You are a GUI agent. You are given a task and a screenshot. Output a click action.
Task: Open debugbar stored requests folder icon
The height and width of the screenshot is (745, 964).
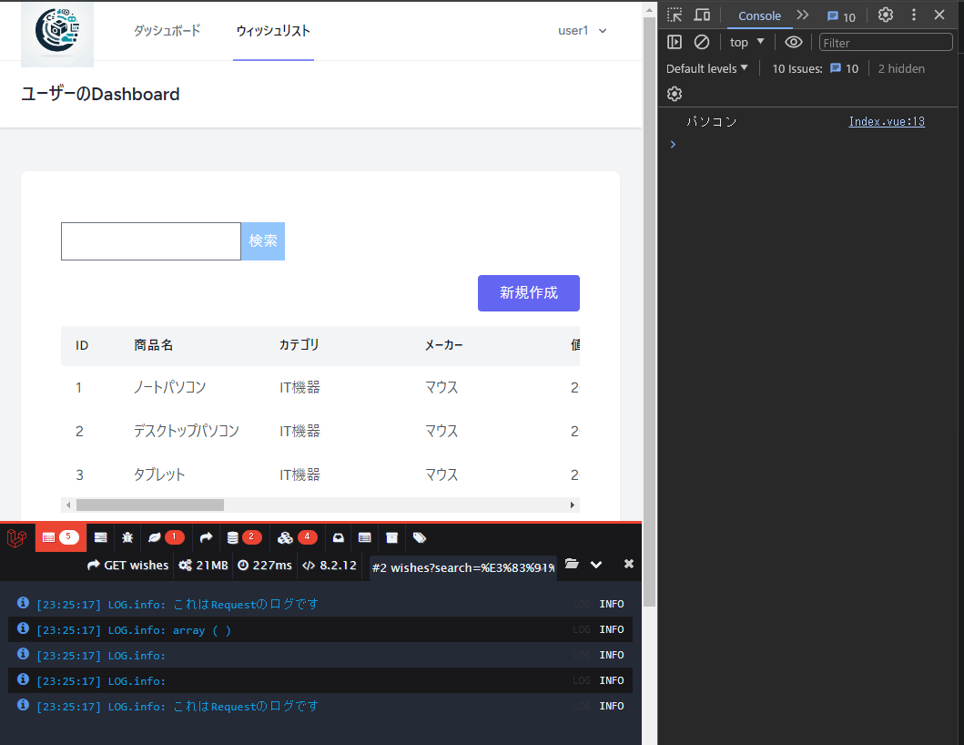click(x=572, y=564)
